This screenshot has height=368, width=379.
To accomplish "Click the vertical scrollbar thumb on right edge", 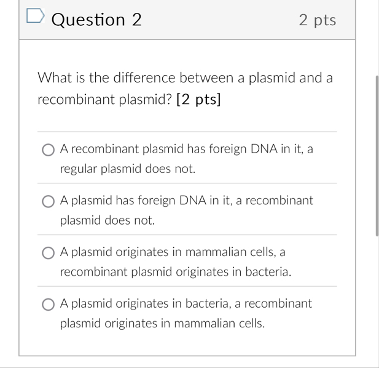I will click(x=377, y=156).
